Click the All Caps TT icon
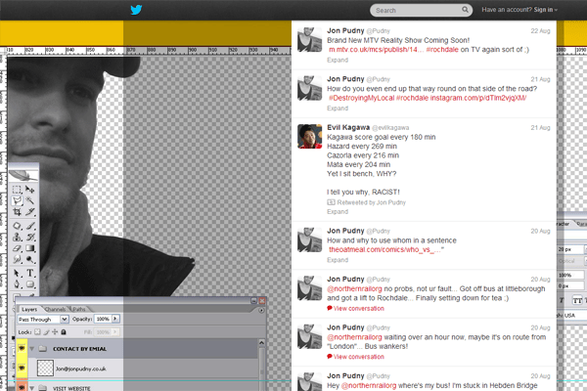This screenshot has height=391, width=587. tap(577, 300)
